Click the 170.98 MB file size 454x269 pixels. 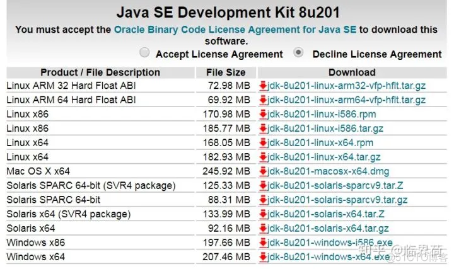[226, 114]
